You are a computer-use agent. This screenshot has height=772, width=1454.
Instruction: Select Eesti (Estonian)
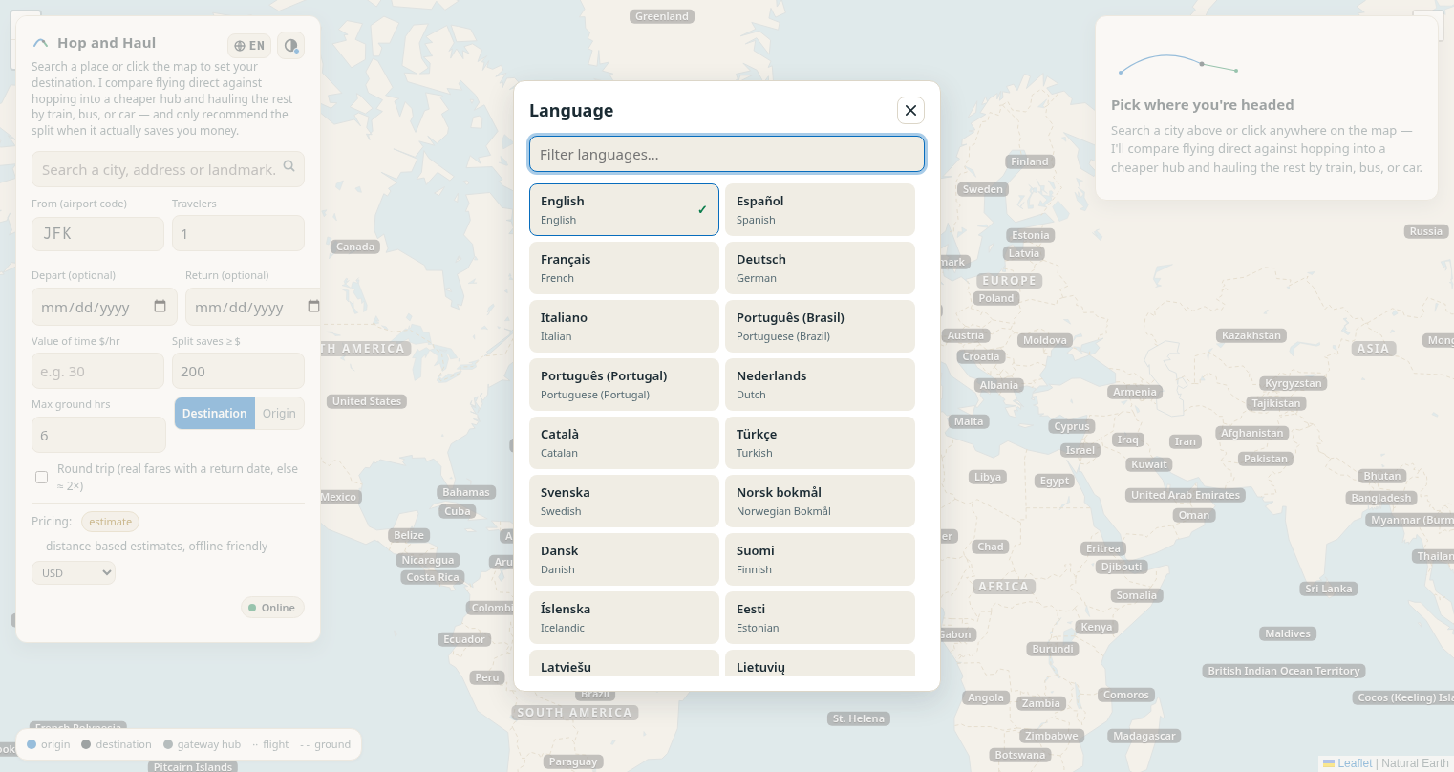[x=820, y=617]
